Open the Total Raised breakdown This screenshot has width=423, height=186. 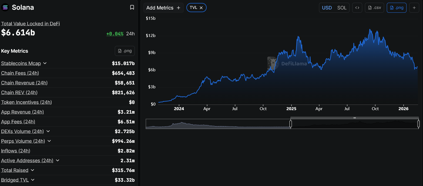(x=32, y=170)
